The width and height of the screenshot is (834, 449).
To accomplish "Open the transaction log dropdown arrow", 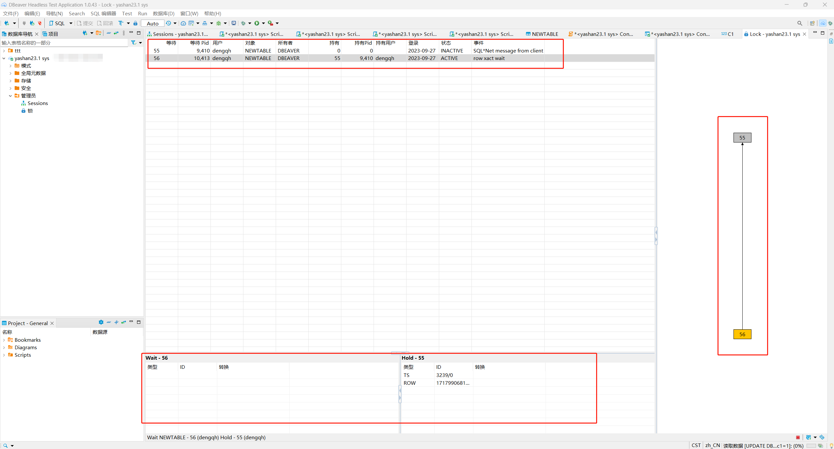I will point(175,23).
